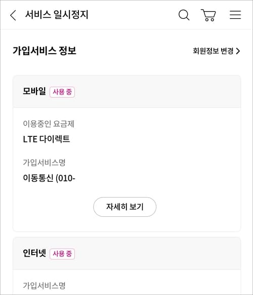Open the hamburger menu
This screenshot has height=295, width=253.
(235, 15)
